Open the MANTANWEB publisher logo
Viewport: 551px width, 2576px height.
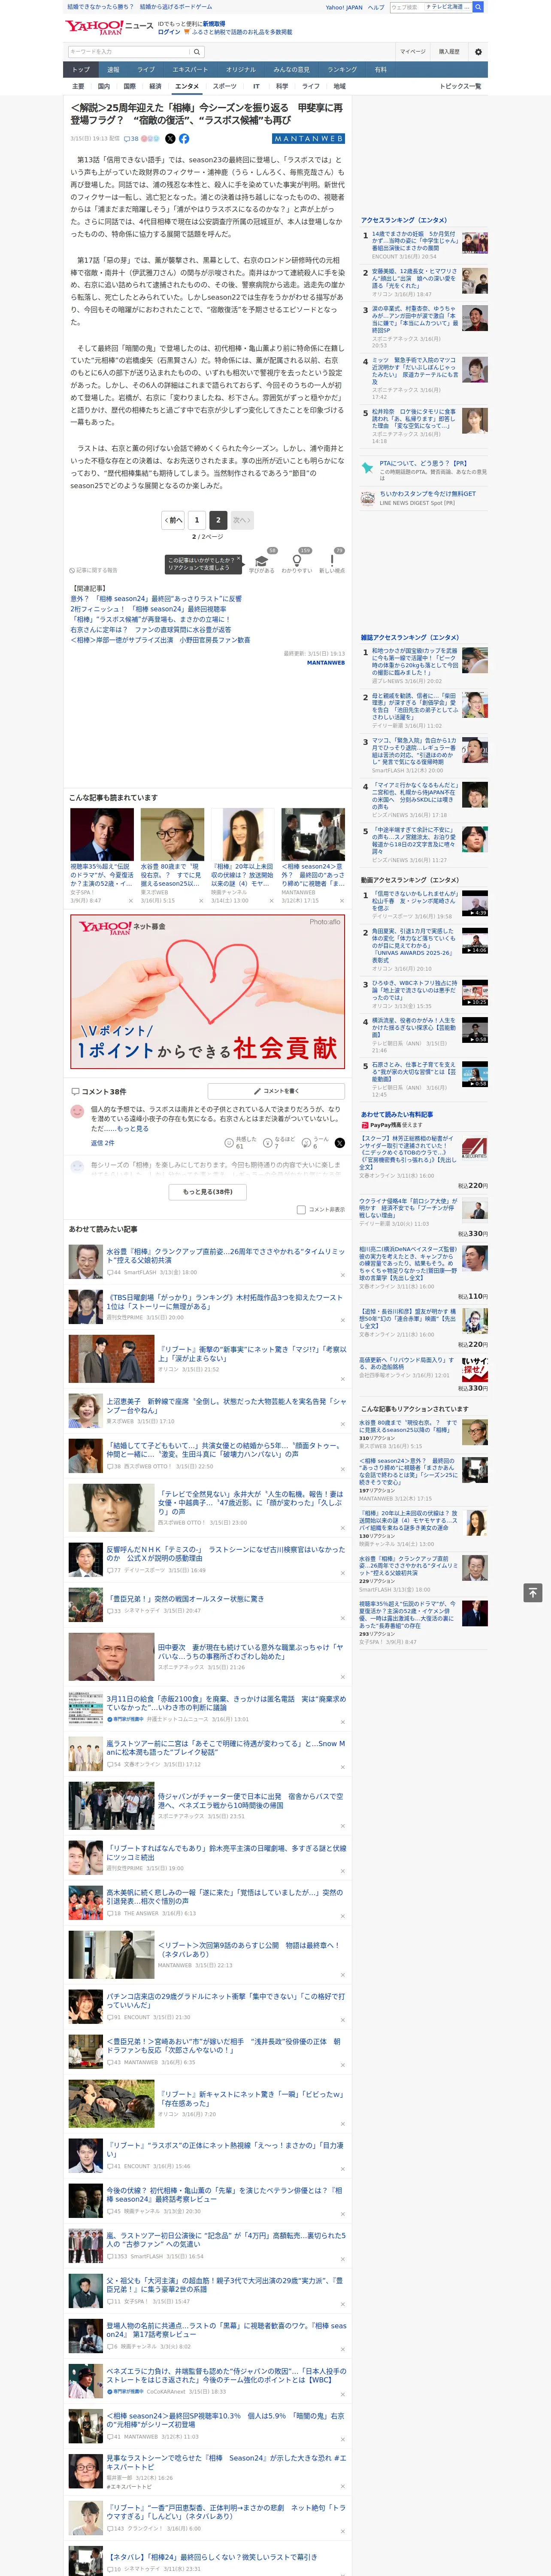pyautogui.click(x=308, y=139)
